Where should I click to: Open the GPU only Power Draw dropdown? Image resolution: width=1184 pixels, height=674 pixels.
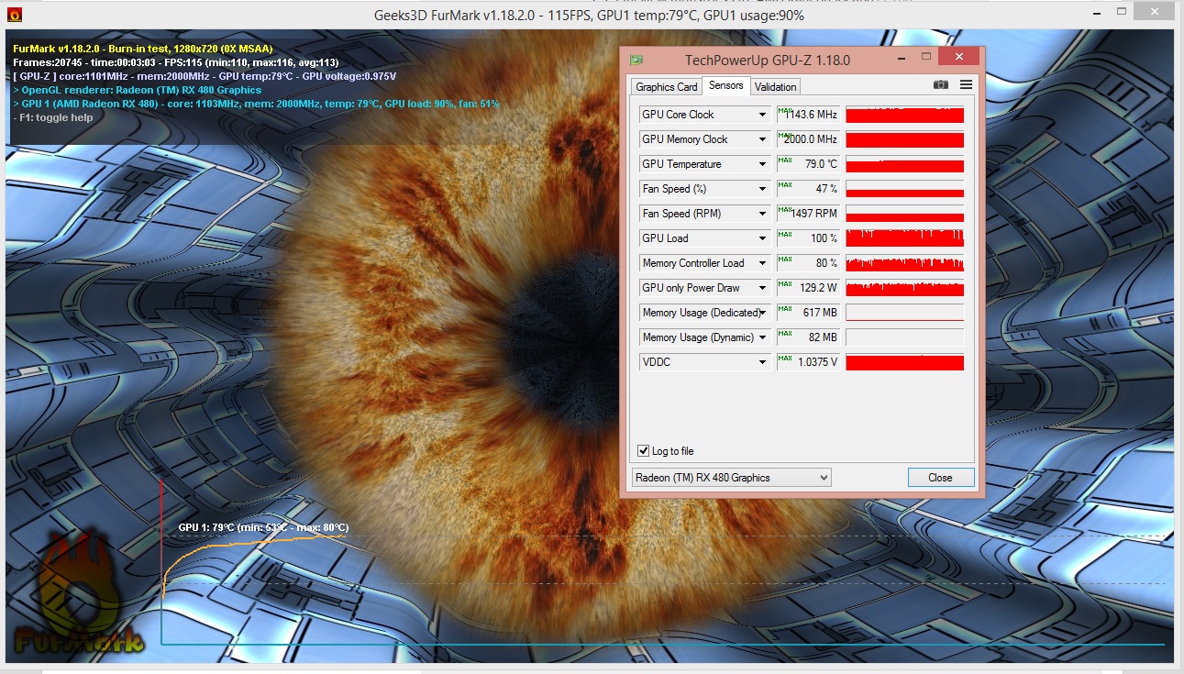tap(761, 288)
